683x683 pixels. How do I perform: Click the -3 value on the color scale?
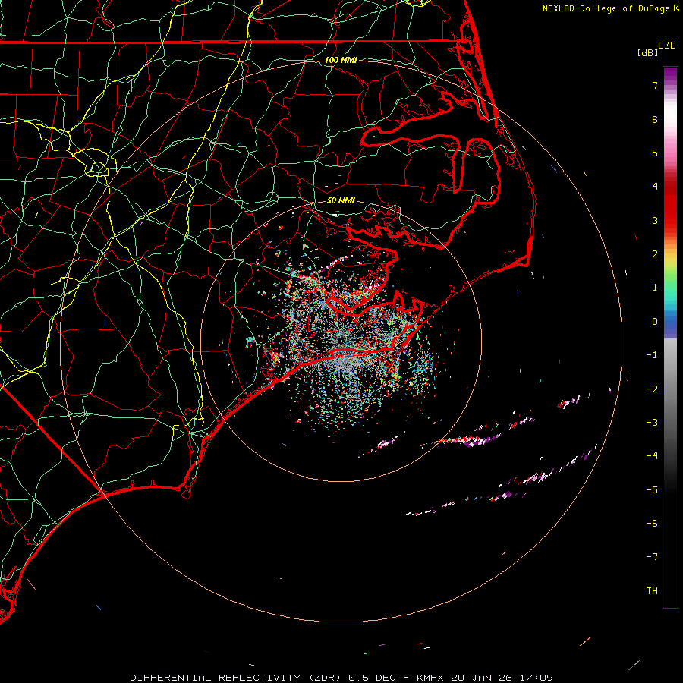(x=652, y=423)
